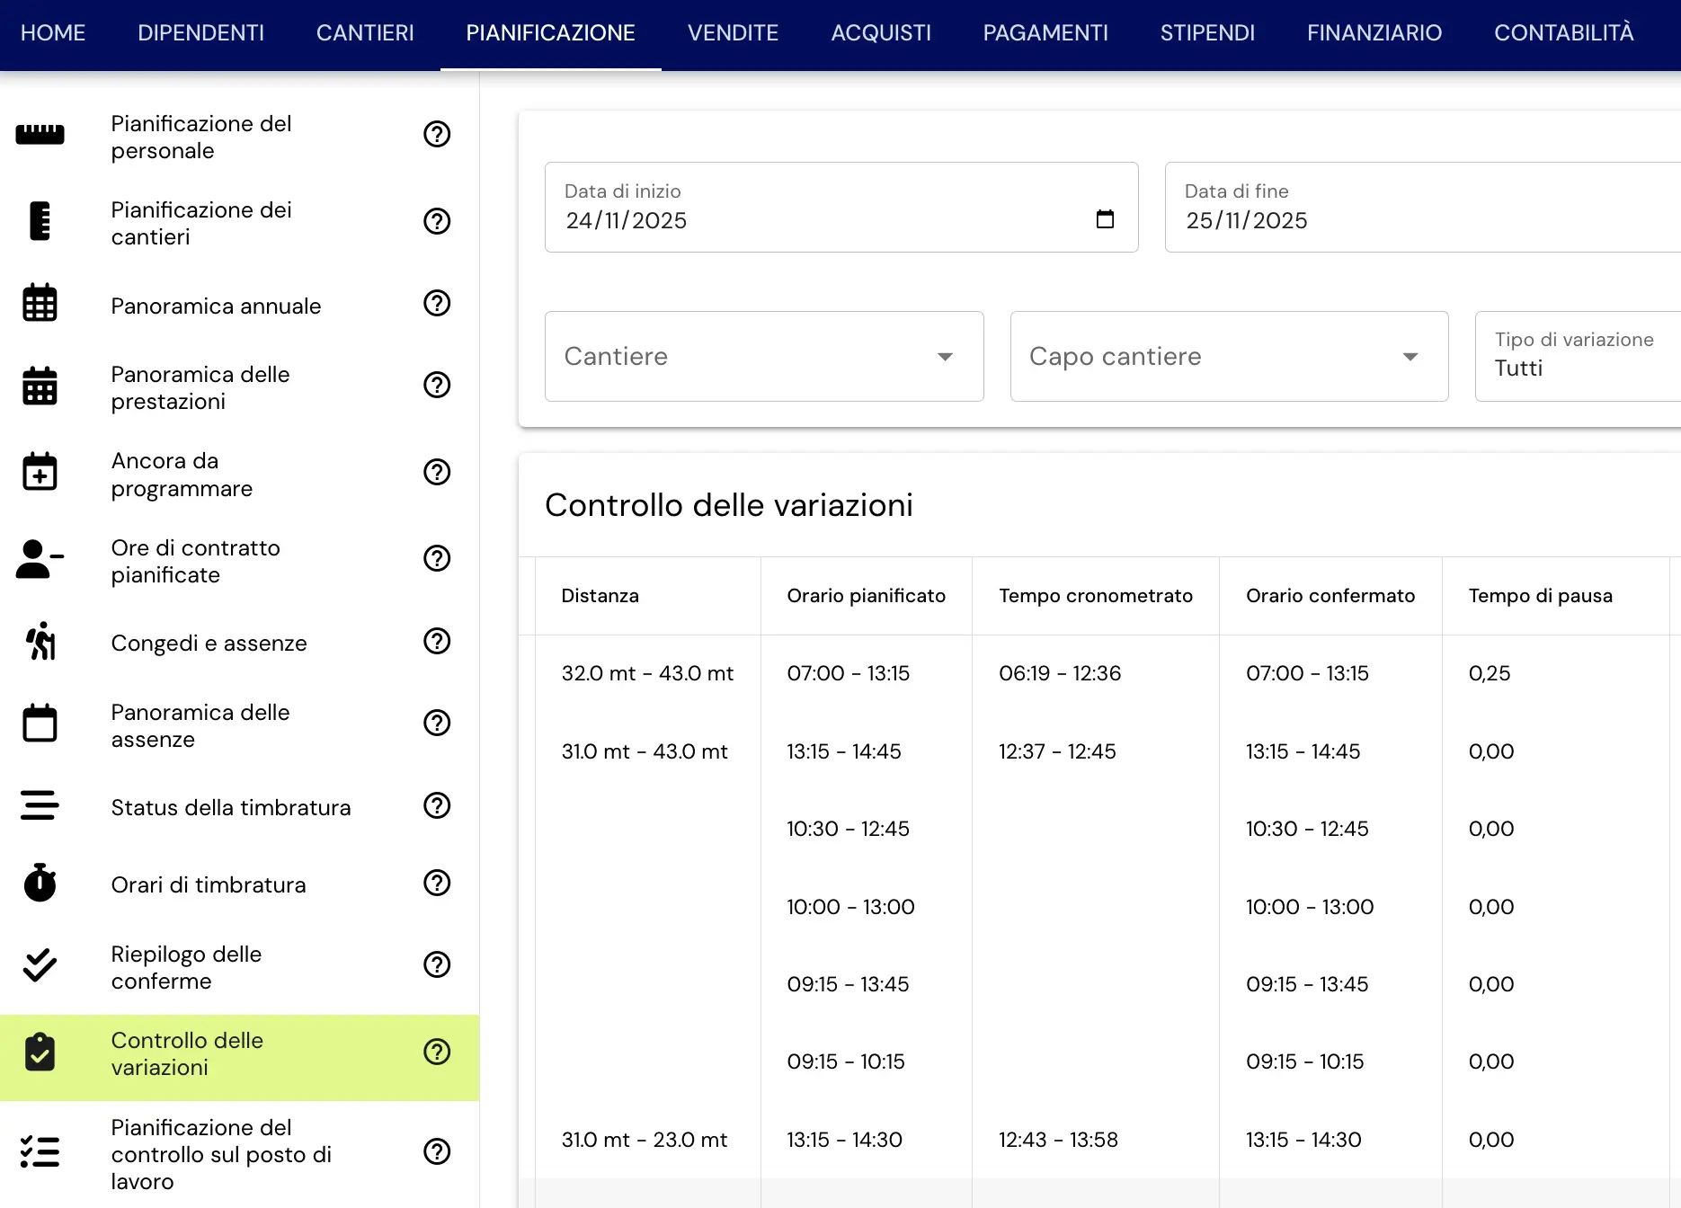Click the Congedi e assenze hiker icon
The width and height of the screenshot is (1681, 1208).
(x=40, y=641)
